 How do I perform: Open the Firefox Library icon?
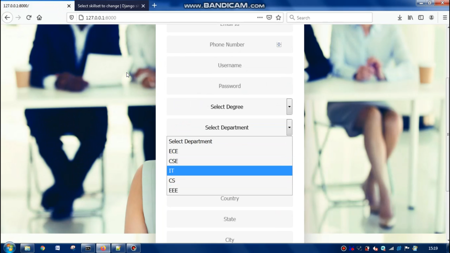(410, 18)
